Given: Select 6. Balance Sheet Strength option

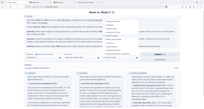Looking at the screenshot, I should point(121,40).
